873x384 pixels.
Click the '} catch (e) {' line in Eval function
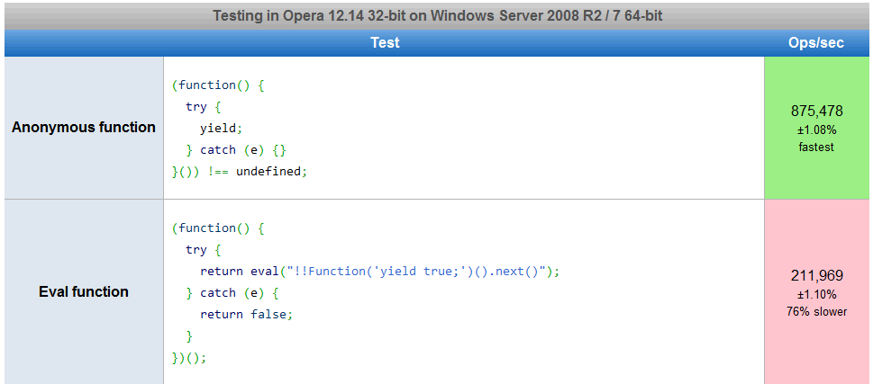[x=232, y=293]
